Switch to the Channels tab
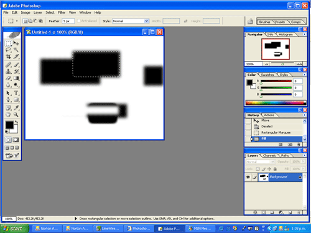311x233 pixels. point(269,155)
